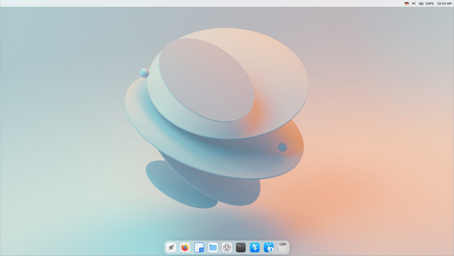Click the dock background beside the Trash

[288, 248]
